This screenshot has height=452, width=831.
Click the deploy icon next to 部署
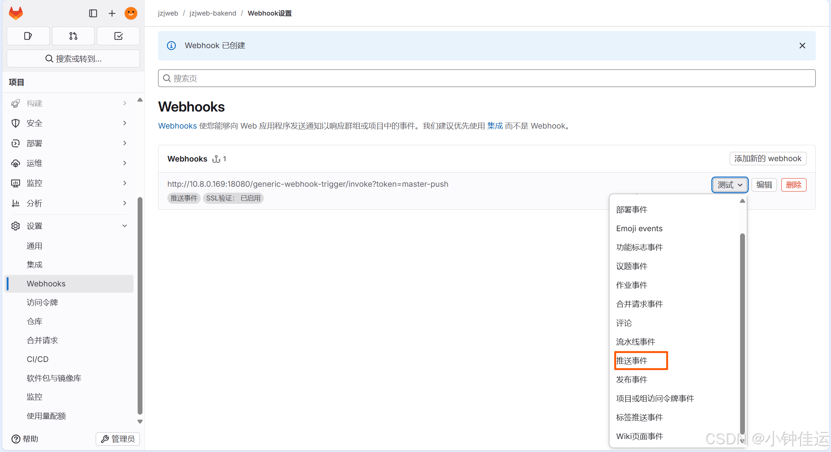point(16,143)
